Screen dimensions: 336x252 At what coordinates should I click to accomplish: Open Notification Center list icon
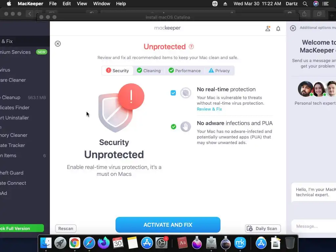(325, 4)
